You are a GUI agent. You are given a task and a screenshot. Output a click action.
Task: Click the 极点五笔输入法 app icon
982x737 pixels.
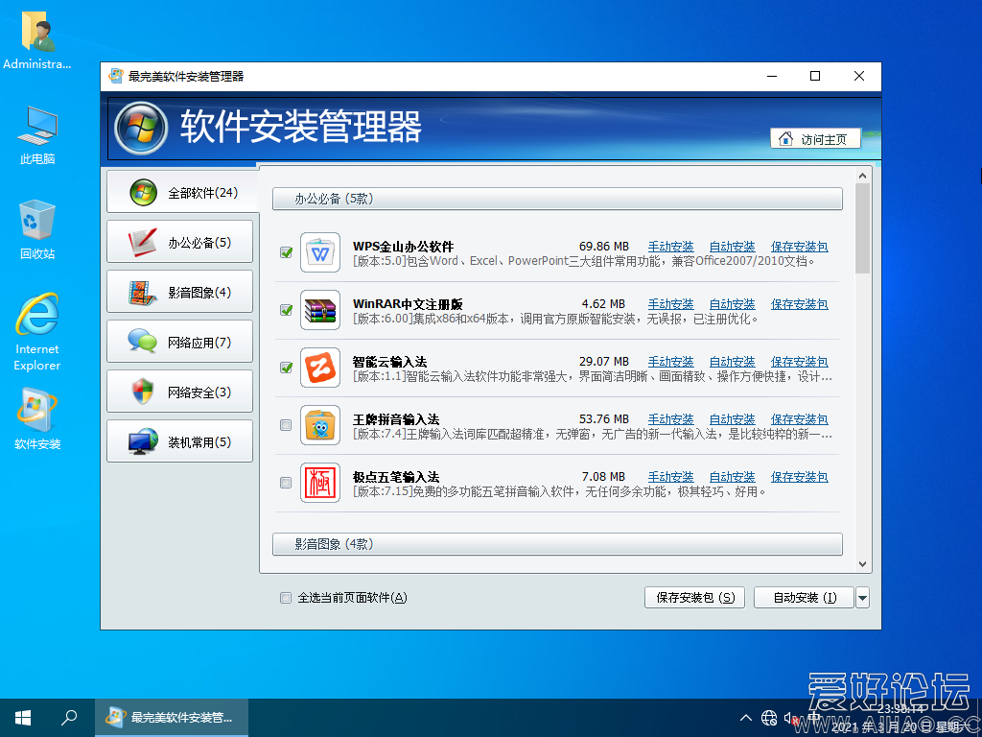coord(320,483)
